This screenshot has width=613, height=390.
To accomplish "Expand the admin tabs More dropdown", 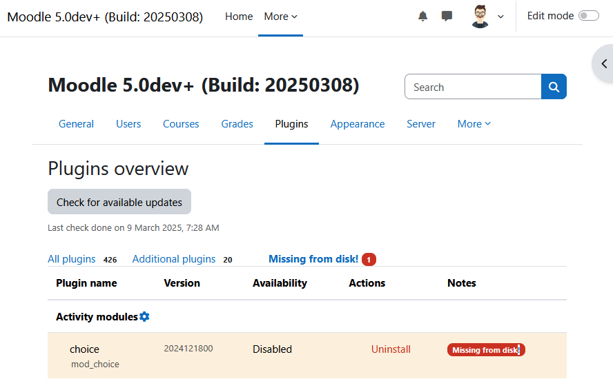I will tap(474, 124).
